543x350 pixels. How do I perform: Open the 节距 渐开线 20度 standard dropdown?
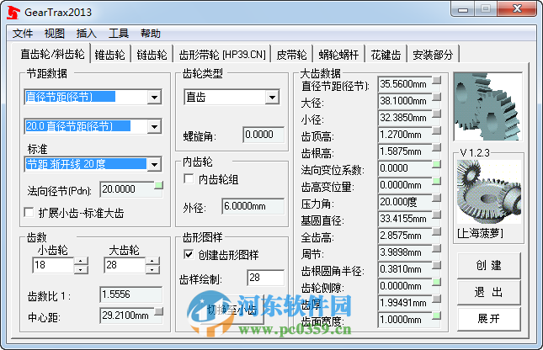154,164
